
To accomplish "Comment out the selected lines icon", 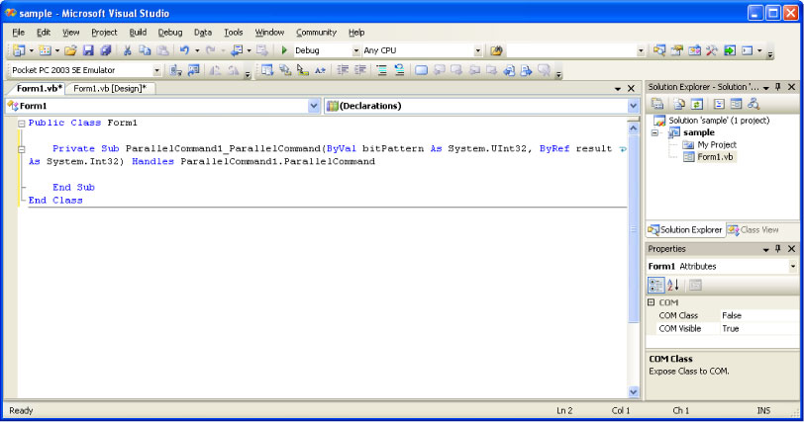I will pos(381,70).
